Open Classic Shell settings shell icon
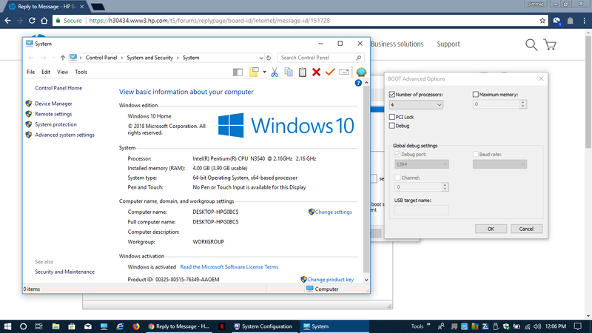 (x=361, y=72)
